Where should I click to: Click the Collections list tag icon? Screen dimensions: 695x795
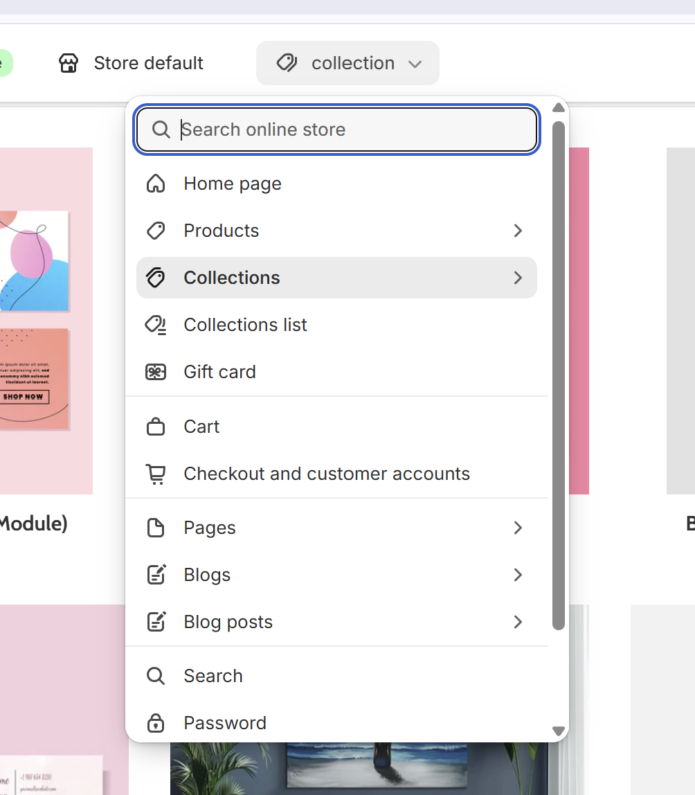156,325
